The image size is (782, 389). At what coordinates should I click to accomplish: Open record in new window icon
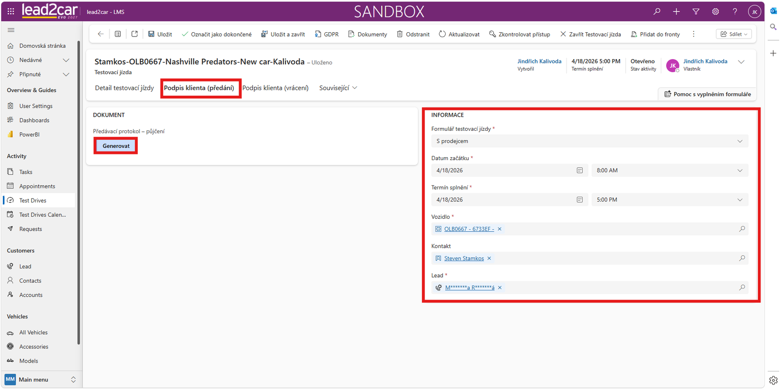pyautogui.click(x=134, y=34)
